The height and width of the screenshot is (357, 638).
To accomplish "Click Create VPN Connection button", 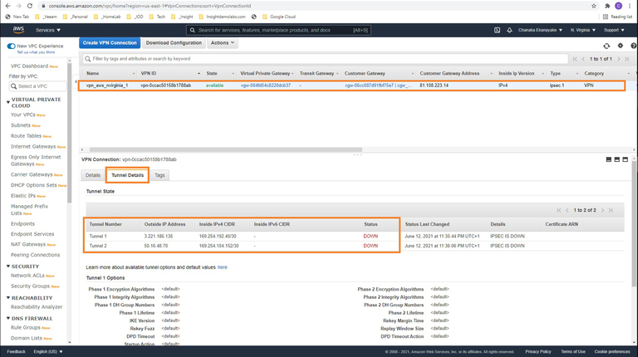I will 110,42.
